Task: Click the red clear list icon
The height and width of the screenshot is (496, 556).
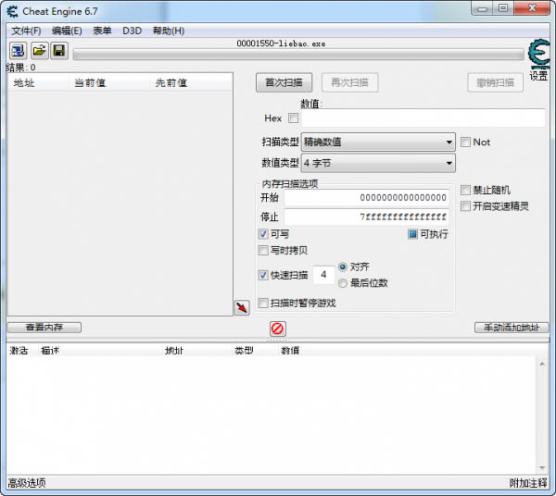Action: 277,329
